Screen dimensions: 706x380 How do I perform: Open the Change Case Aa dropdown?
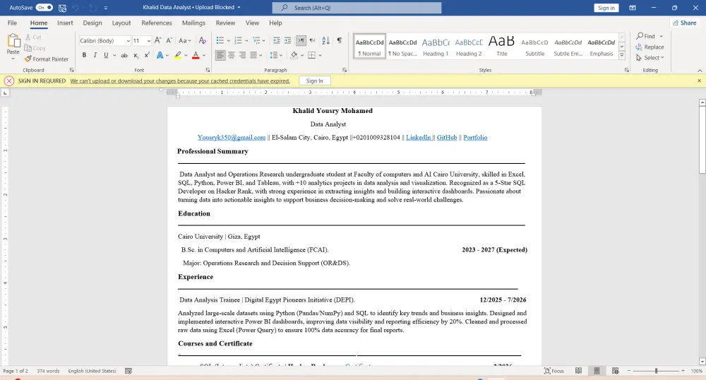(184, 40)
